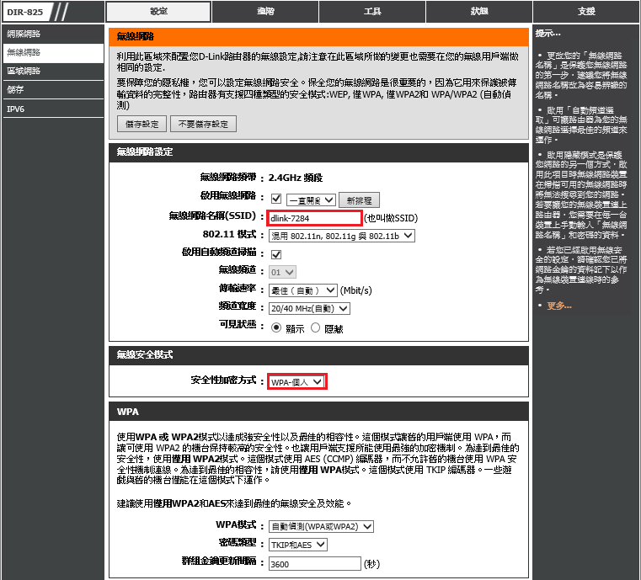The height and width of the screenshot is (580, 641).
Task: Open the 更多... link in hints panel
Action: coord(558,306)
